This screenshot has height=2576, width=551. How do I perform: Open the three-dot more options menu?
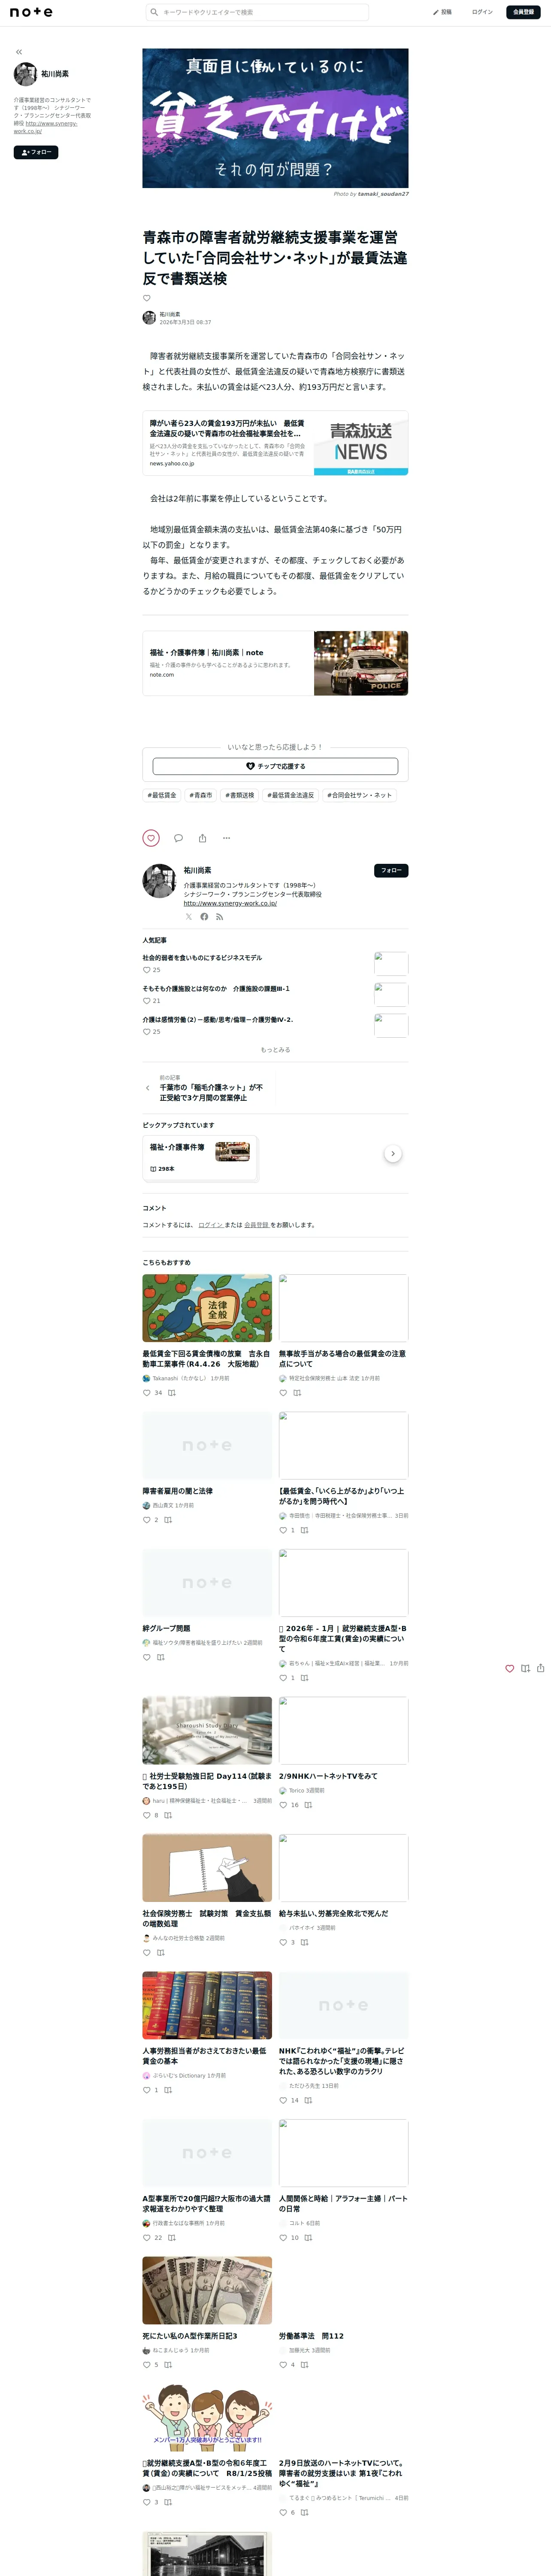pos(226,838)
